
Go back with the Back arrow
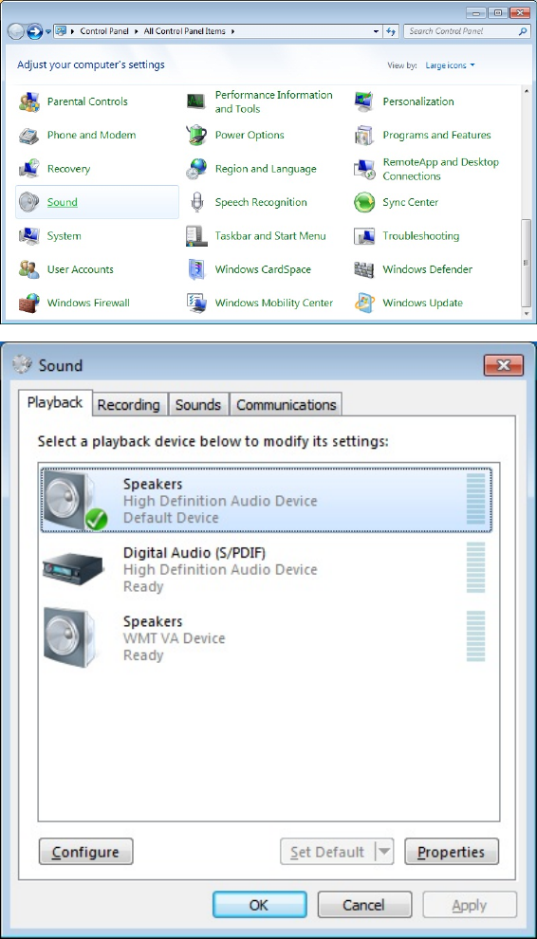(17, 31)
